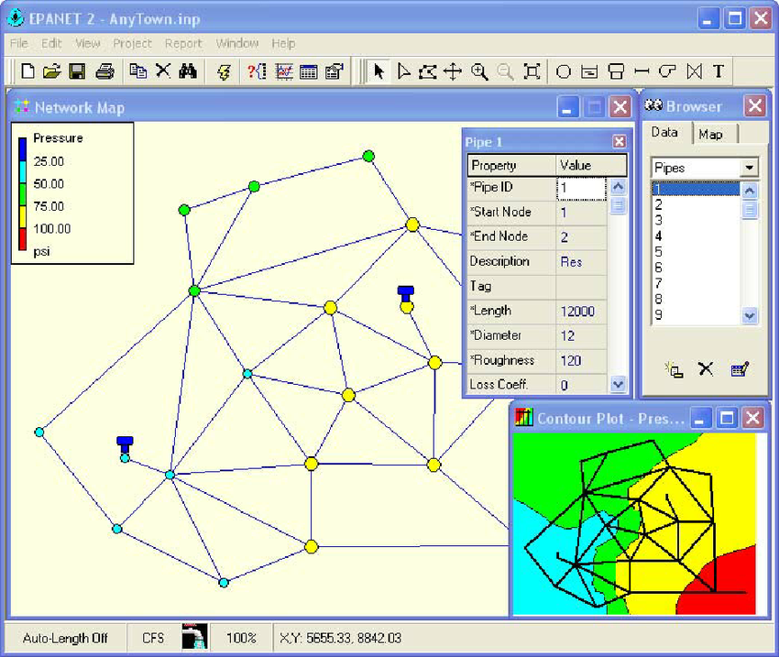Viewport: 779px width, 657px height.
Task: Click the CFS flow units status entry
Action: click(x=153, y=638)
